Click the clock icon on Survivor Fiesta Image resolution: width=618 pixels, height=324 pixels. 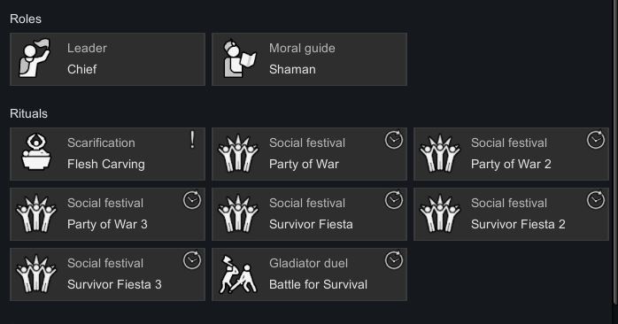(x=394, y=200)
